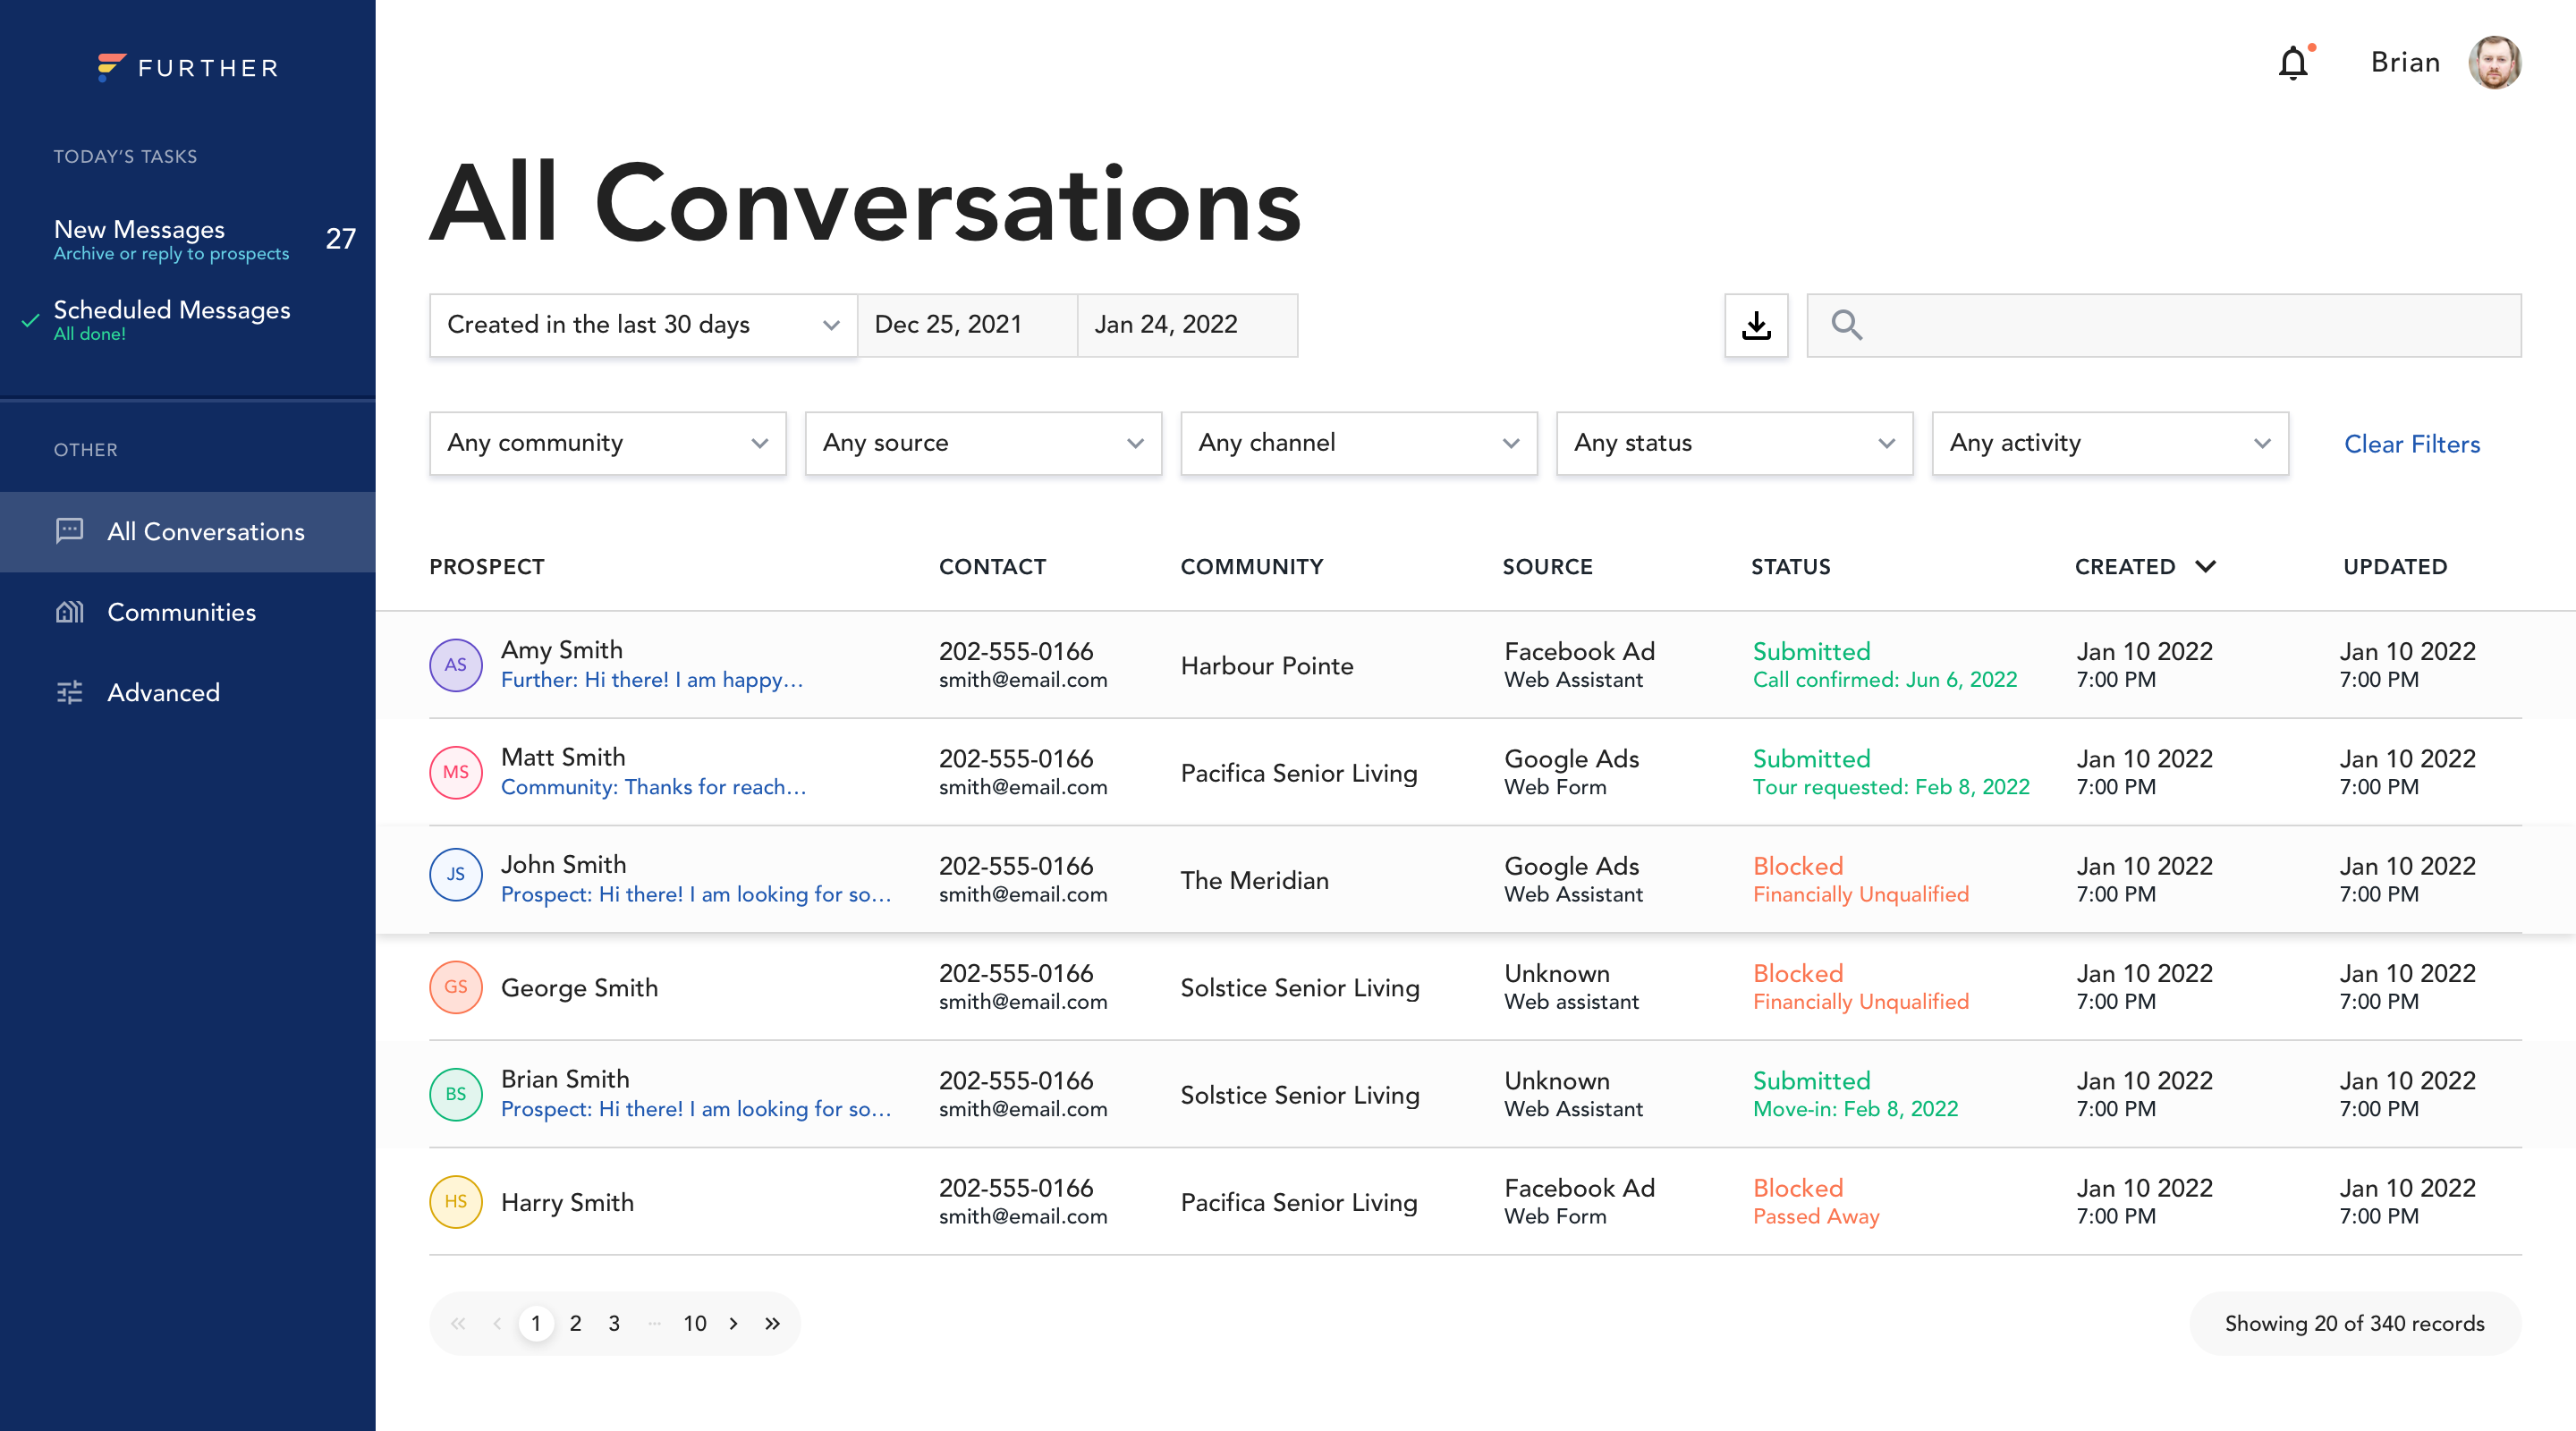The image size is (2576, 1431).
Task: Click the Scheduled Messages checkmark icon
Action: point(31,321)
